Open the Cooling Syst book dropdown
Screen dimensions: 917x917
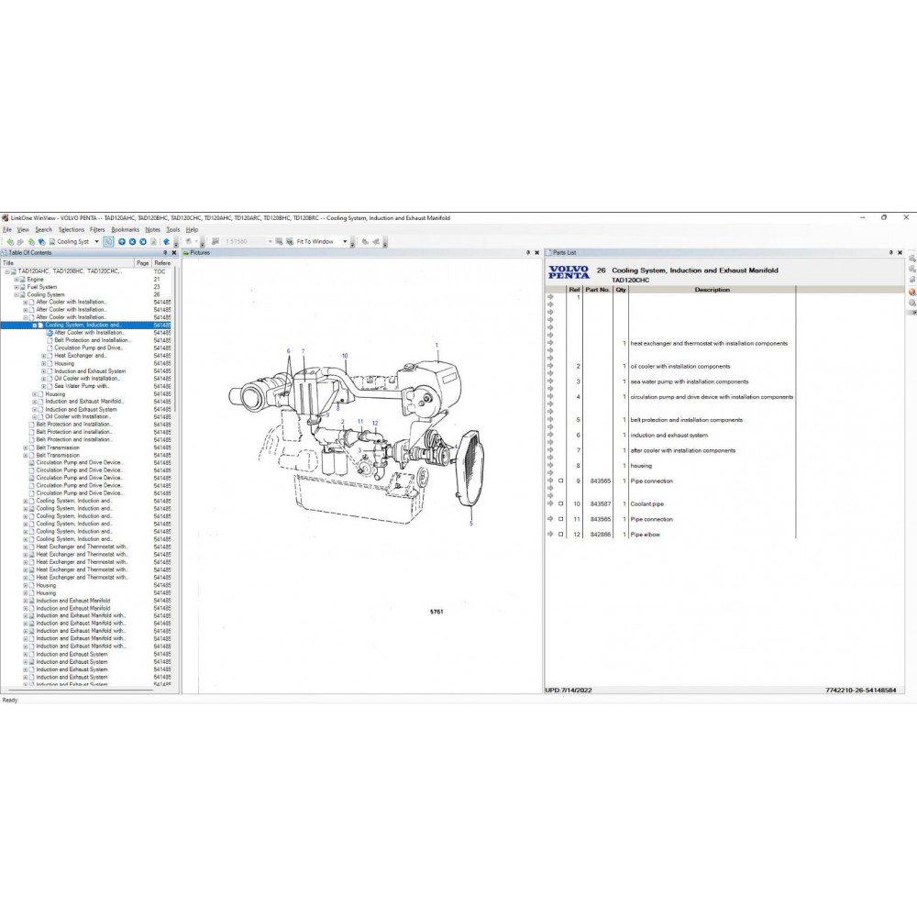[96, 242]
